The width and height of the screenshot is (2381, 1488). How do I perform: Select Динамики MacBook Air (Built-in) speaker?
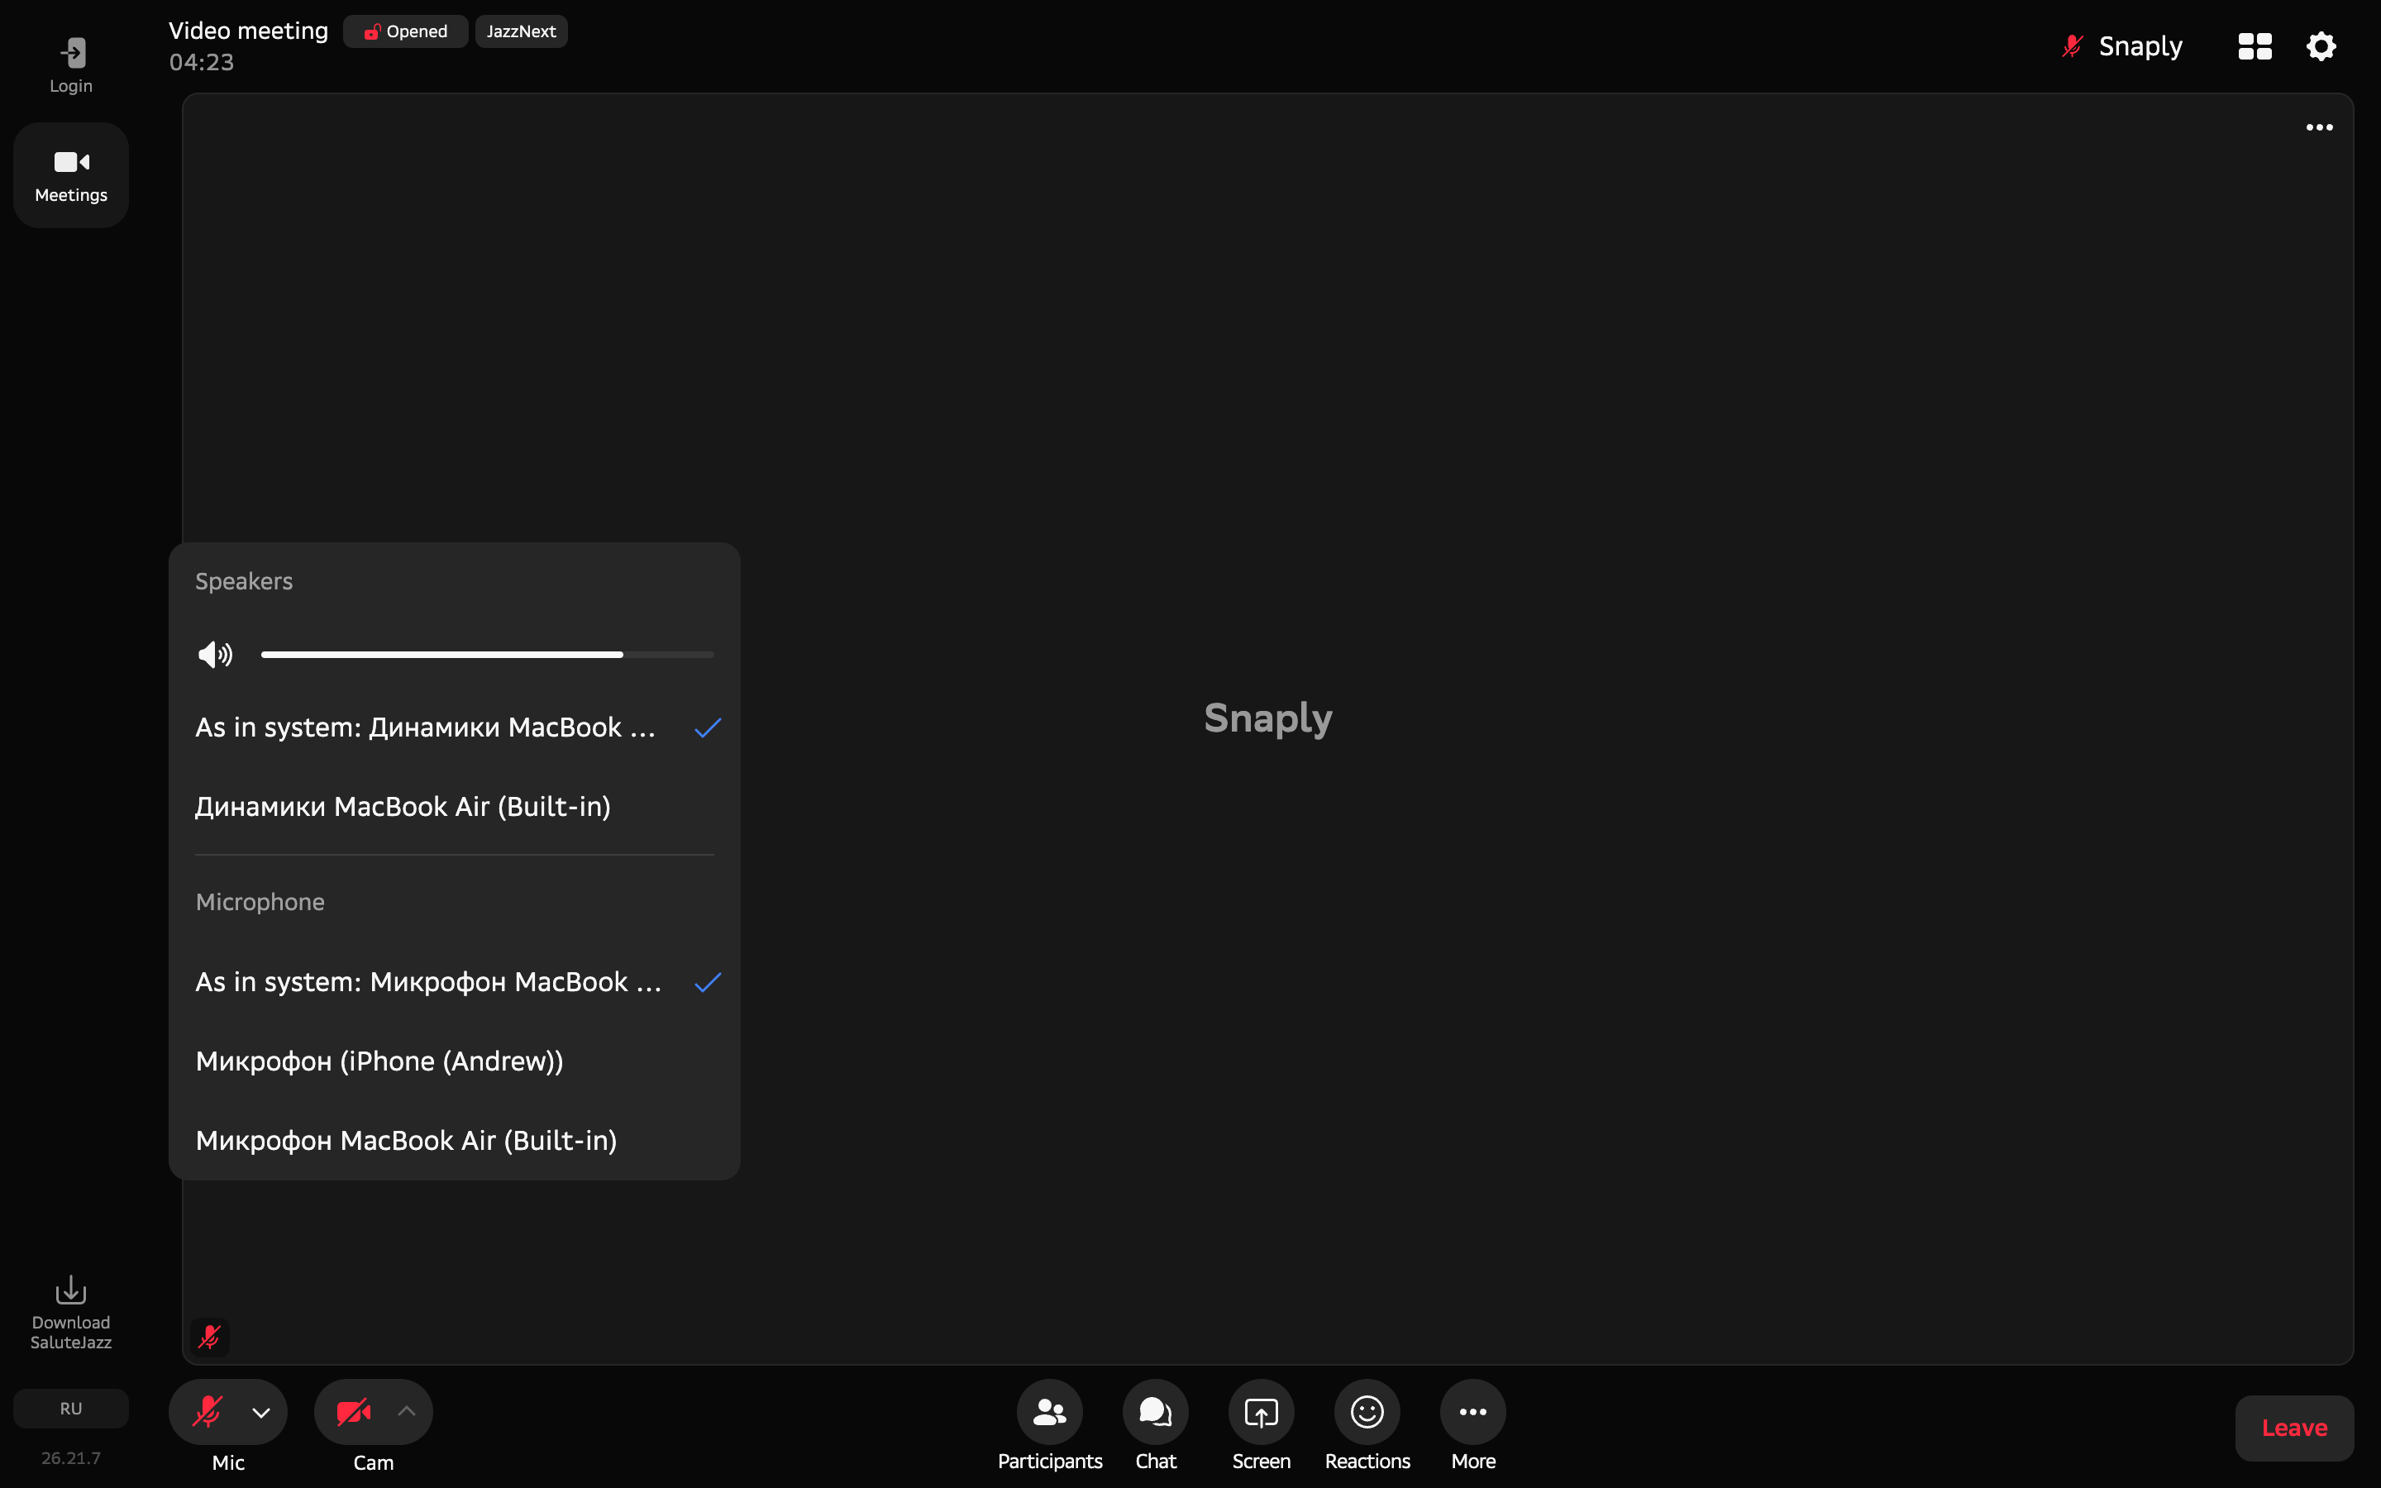click(455, 806)
